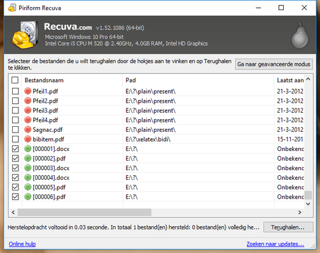Open the Zoeken naar updates link

[275, 244]
